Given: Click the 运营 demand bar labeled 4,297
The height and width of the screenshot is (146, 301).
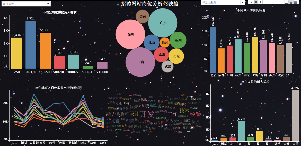Looking at the screenshot, I should [295, 116].
